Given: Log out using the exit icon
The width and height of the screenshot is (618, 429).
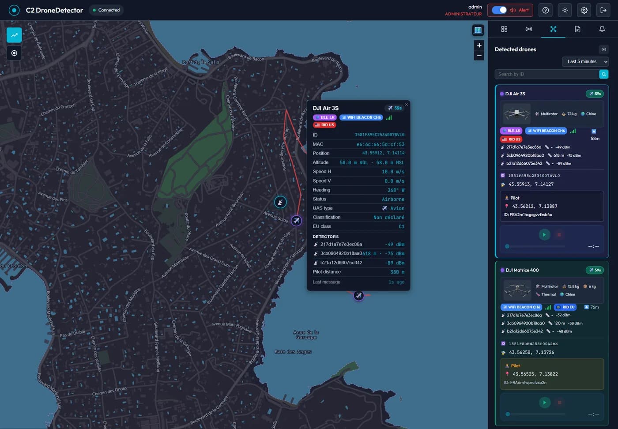Looking at the screenshot, I should click(603, 10).
